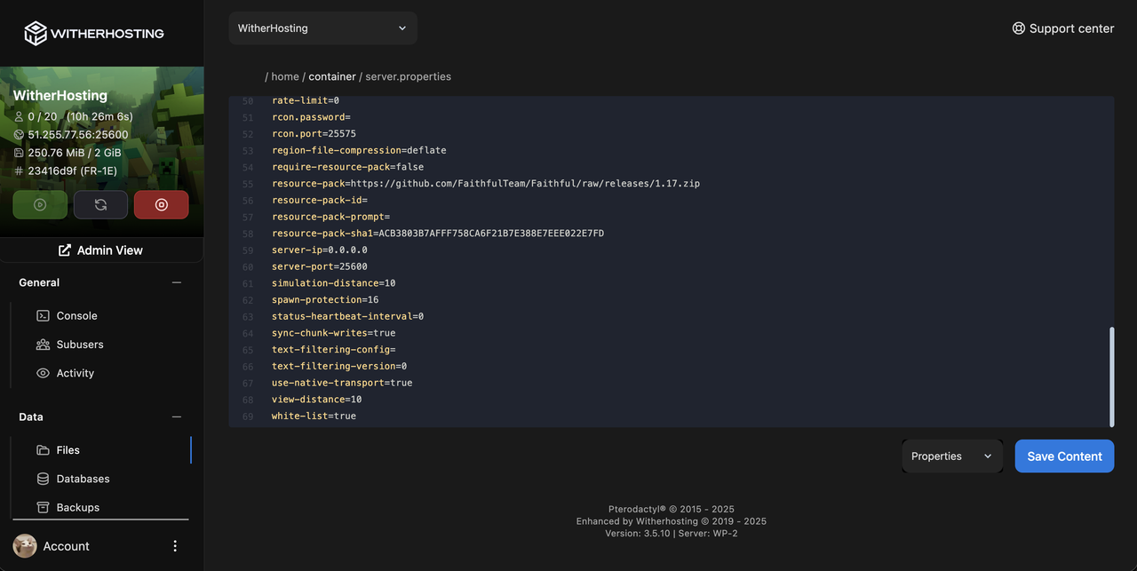
Task: Click the memory usage 250.76 MiB / 2 GiB
Action: pos(75,153)
